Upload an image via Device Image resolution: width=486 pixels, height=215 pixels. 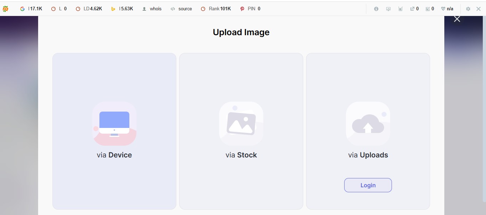pyautogui.click(x=114, y=131)
